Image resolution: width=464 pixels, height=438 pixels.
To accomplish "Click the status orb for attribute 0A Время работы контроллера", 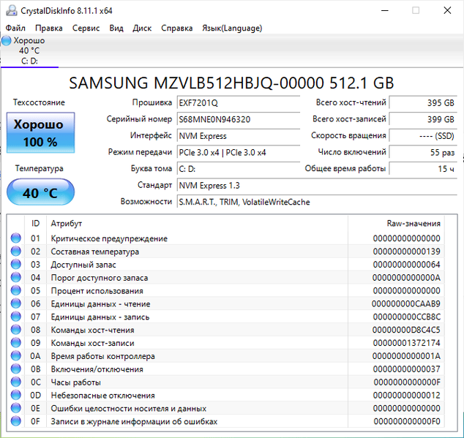I will click(x=15, y=356).
